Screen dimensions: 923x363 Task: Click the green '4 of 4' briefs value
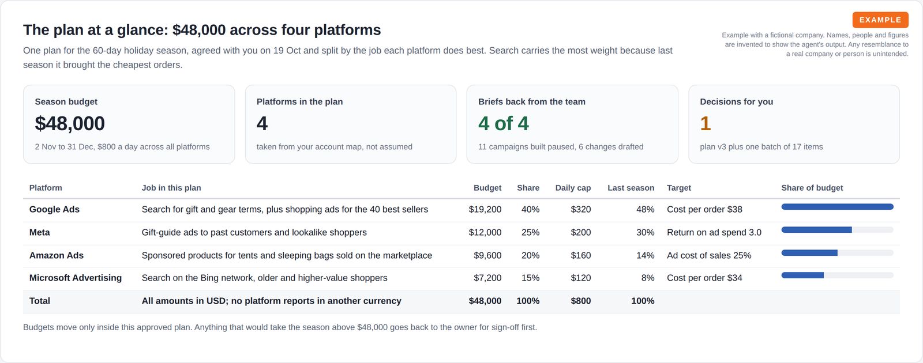[504, 123]
